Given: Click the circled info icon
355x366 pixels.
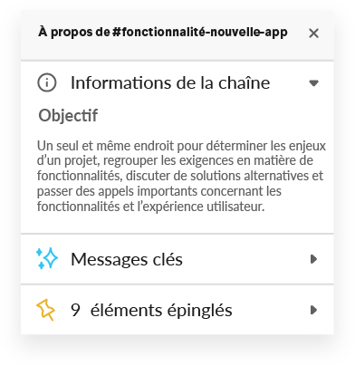Looking at the screenshot, I should pyautogui.click(x=47, y=82).
